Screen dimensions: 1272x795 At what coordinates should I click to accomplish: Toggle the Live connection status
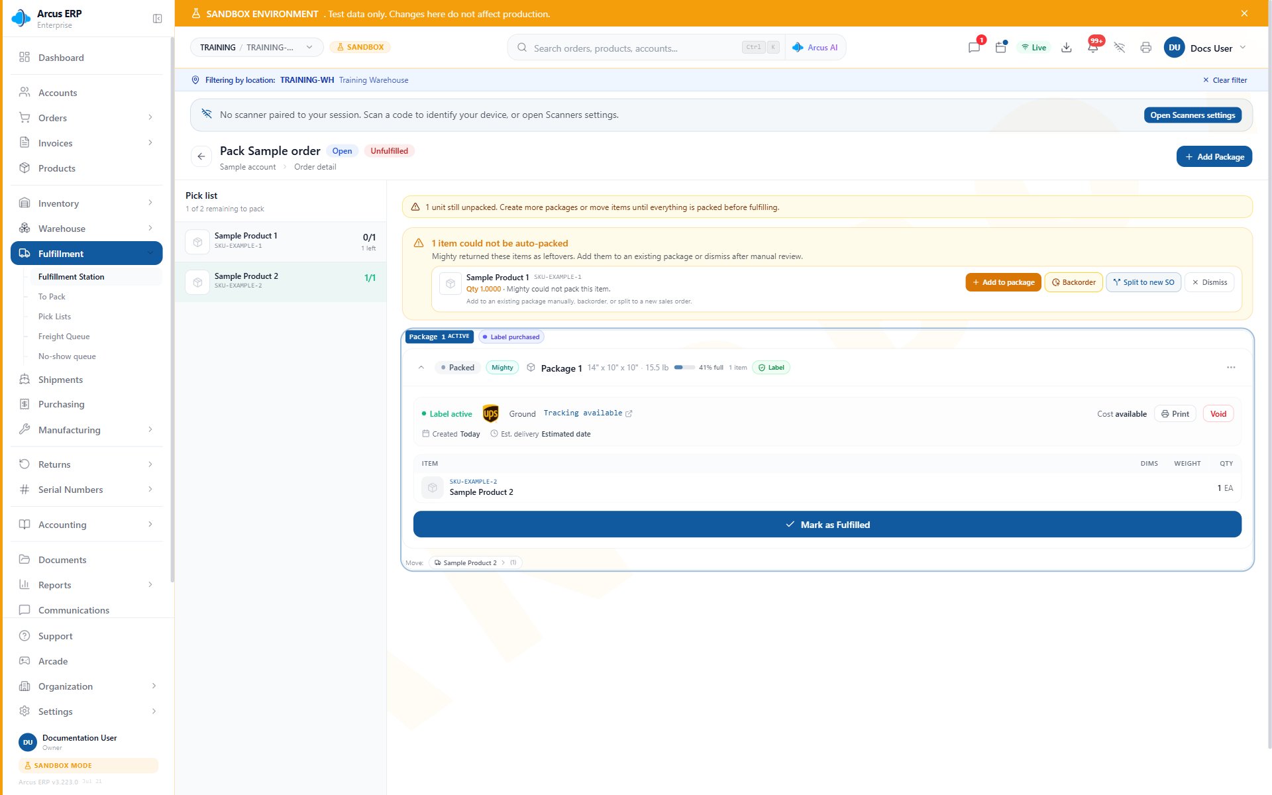click(x=1033, y=48)
